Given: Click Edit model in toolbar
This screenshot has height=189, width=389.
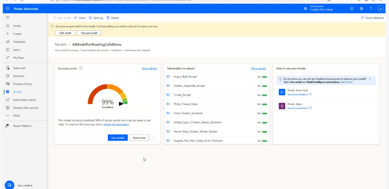Looking at the screenshot, I should point(62,18).
